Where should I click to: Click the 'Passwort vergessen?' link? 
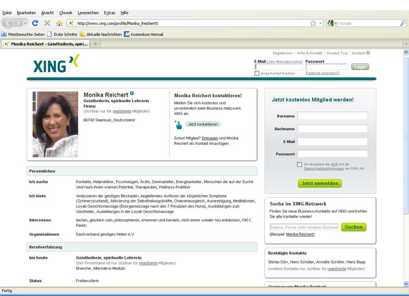322,73
